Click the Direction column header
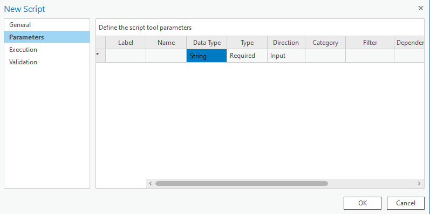The width and height of the screenshot is (430, 214). coord(286,43)
